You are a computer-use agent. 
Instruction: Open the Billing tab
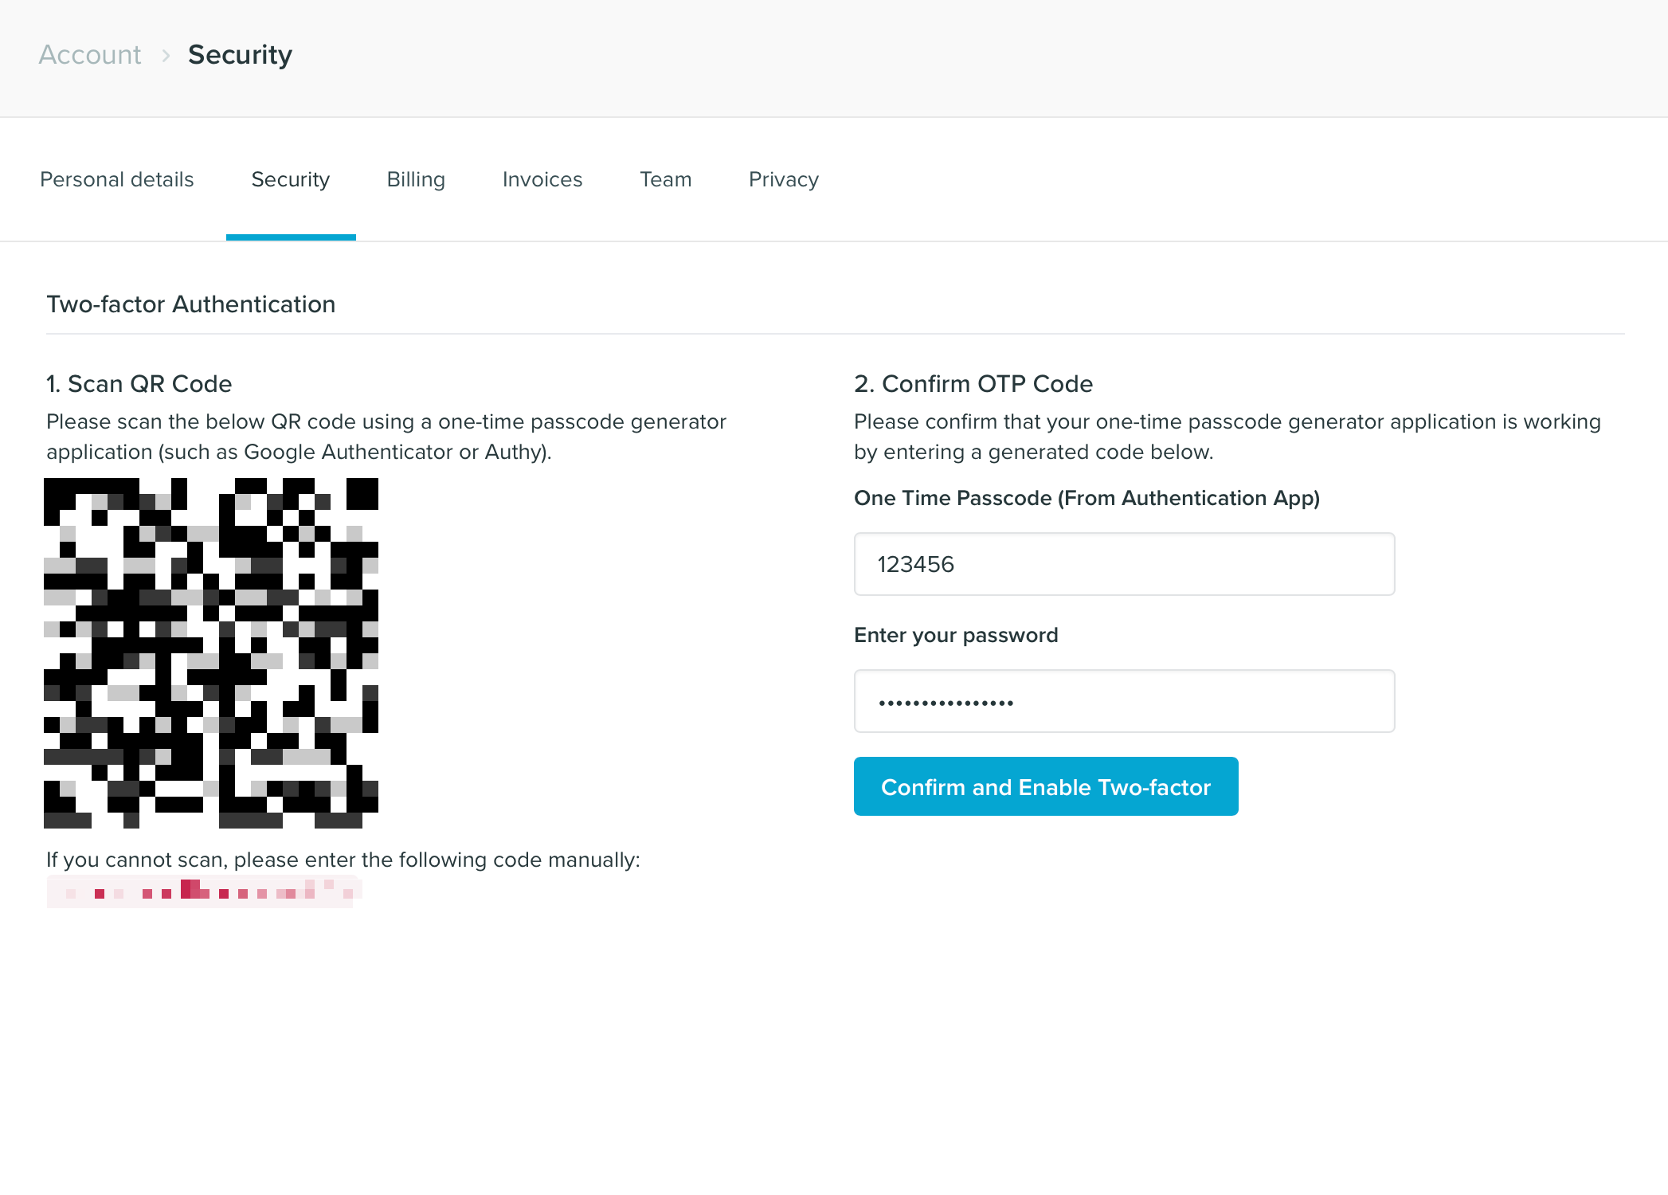pos(415,179)
